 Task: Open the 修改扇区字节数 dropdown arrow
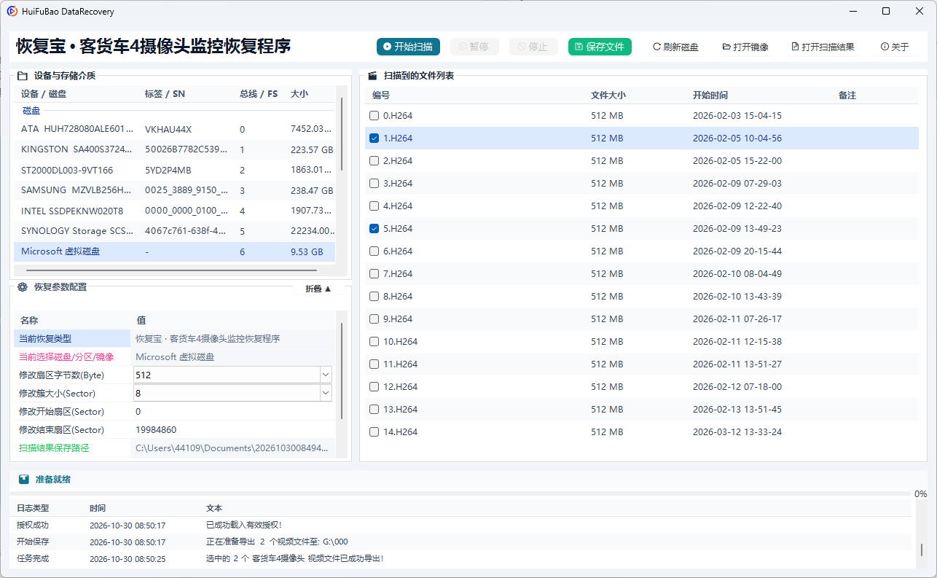click(x=325, y=375)
